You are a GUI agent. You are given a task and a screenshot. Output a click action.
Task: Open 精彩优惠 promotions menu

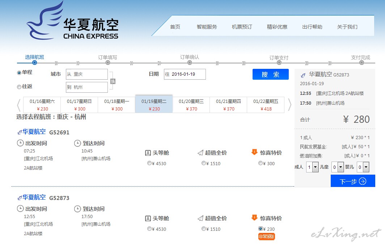pyautogui.click(x=277, y=27)
